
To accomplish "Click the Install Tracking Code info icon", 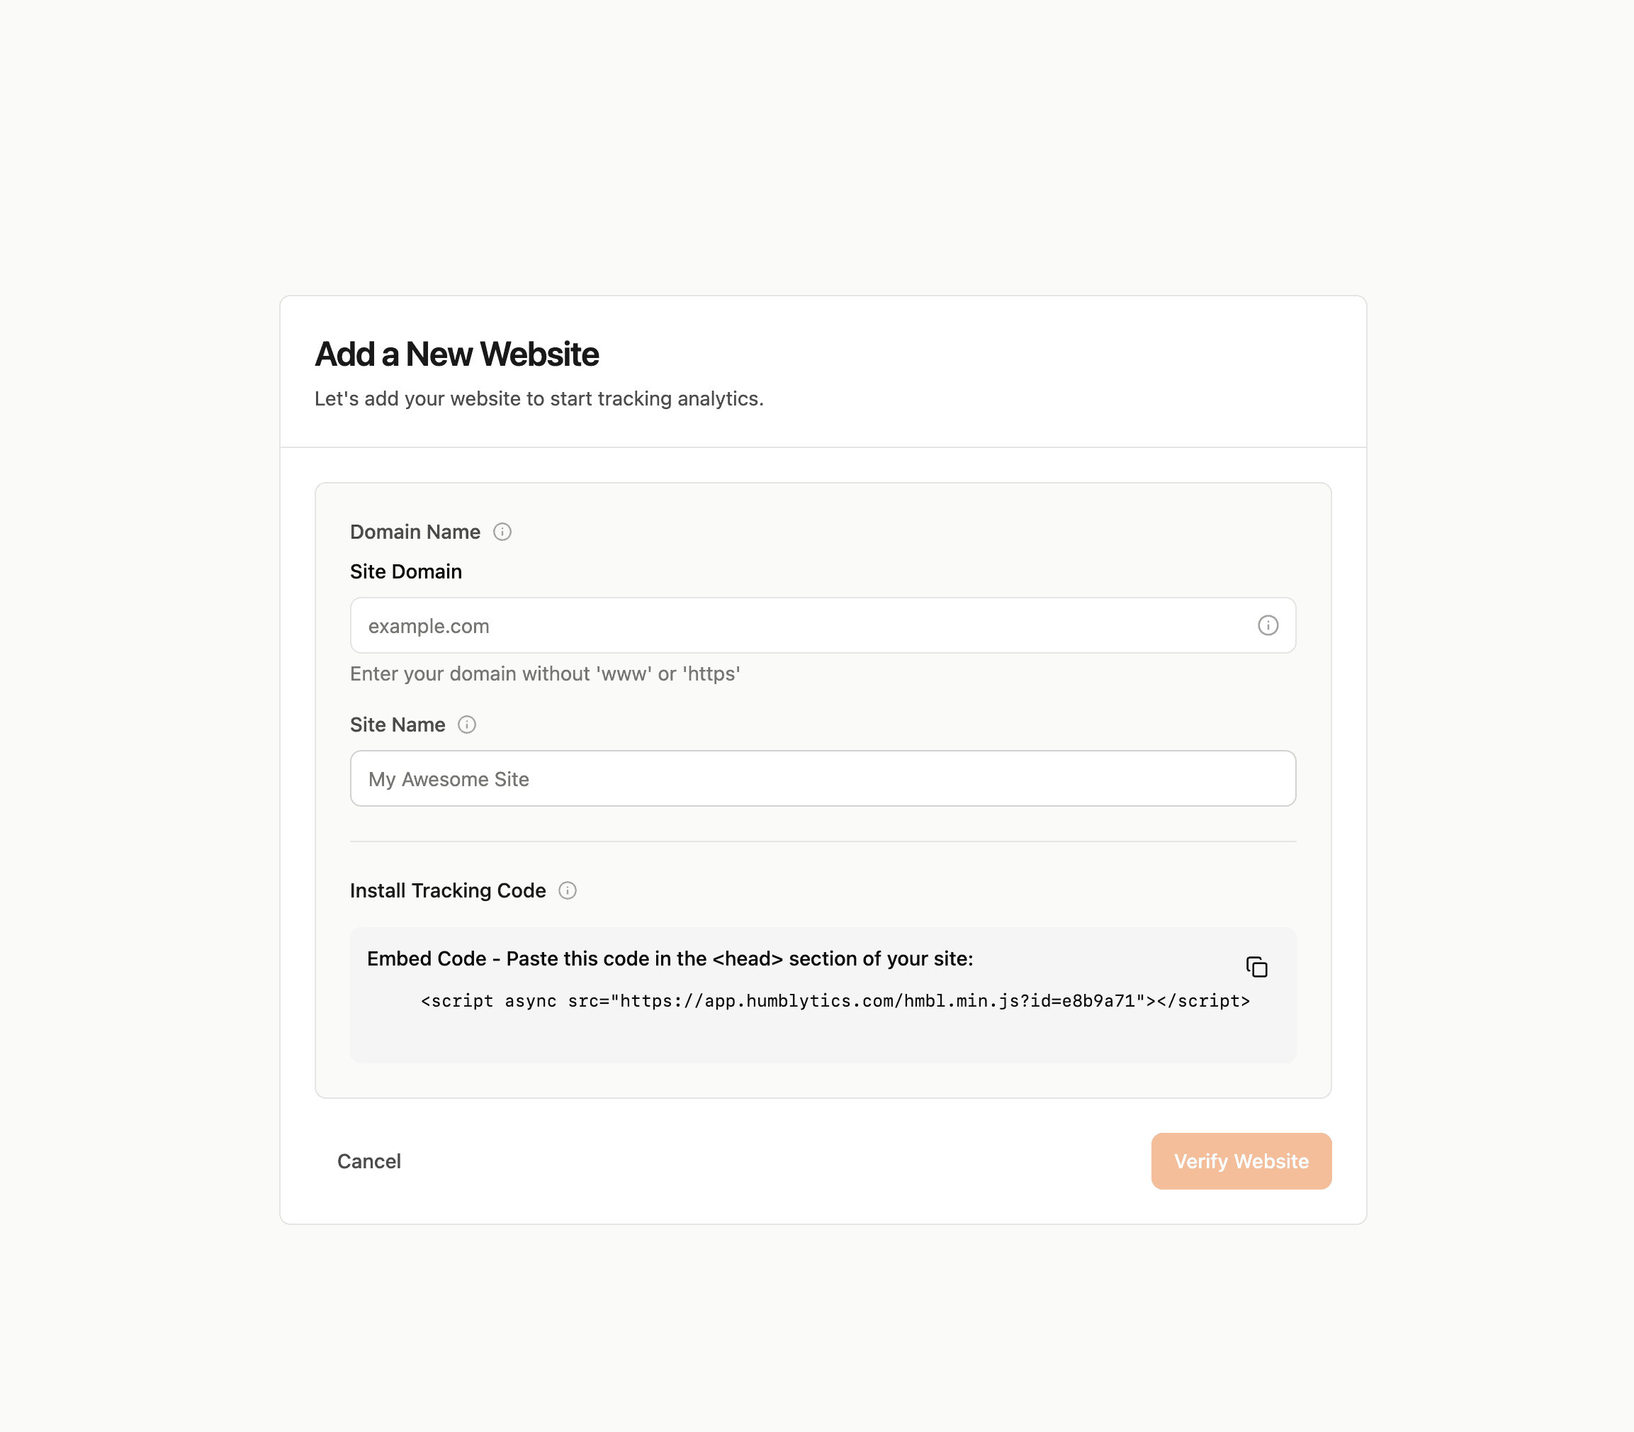I will point(567,890).
